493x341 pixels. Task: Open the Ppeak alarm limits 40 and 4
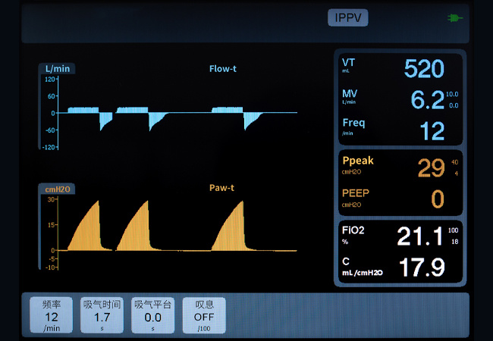pyautogui.click(x=454, y=167)
